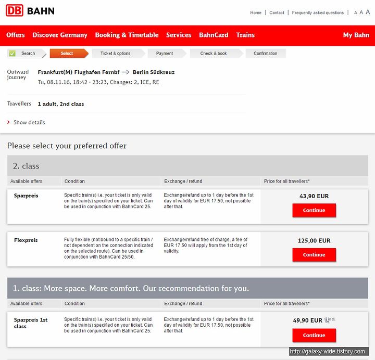Click the smallest font size A

click(x=356, y=13)
